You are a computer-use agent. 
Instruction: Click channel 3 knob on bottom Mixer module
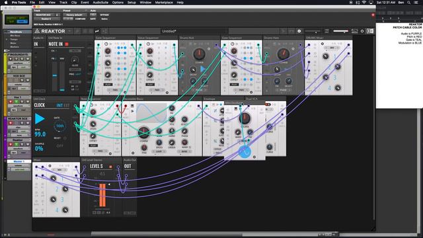click(x=53, y=200)
